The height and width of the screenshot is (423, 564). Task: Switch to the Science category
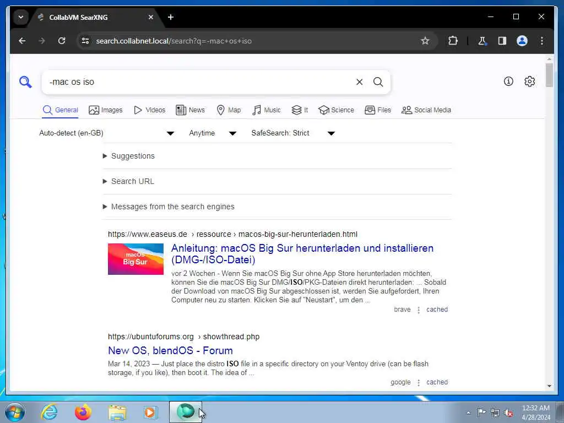point(336,110)
